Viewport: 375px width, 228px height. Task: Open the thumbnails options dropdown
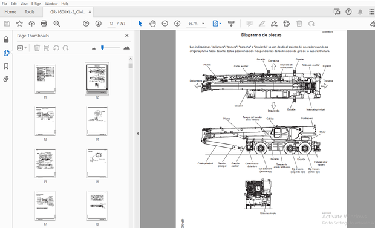click(x=22, y=48)
